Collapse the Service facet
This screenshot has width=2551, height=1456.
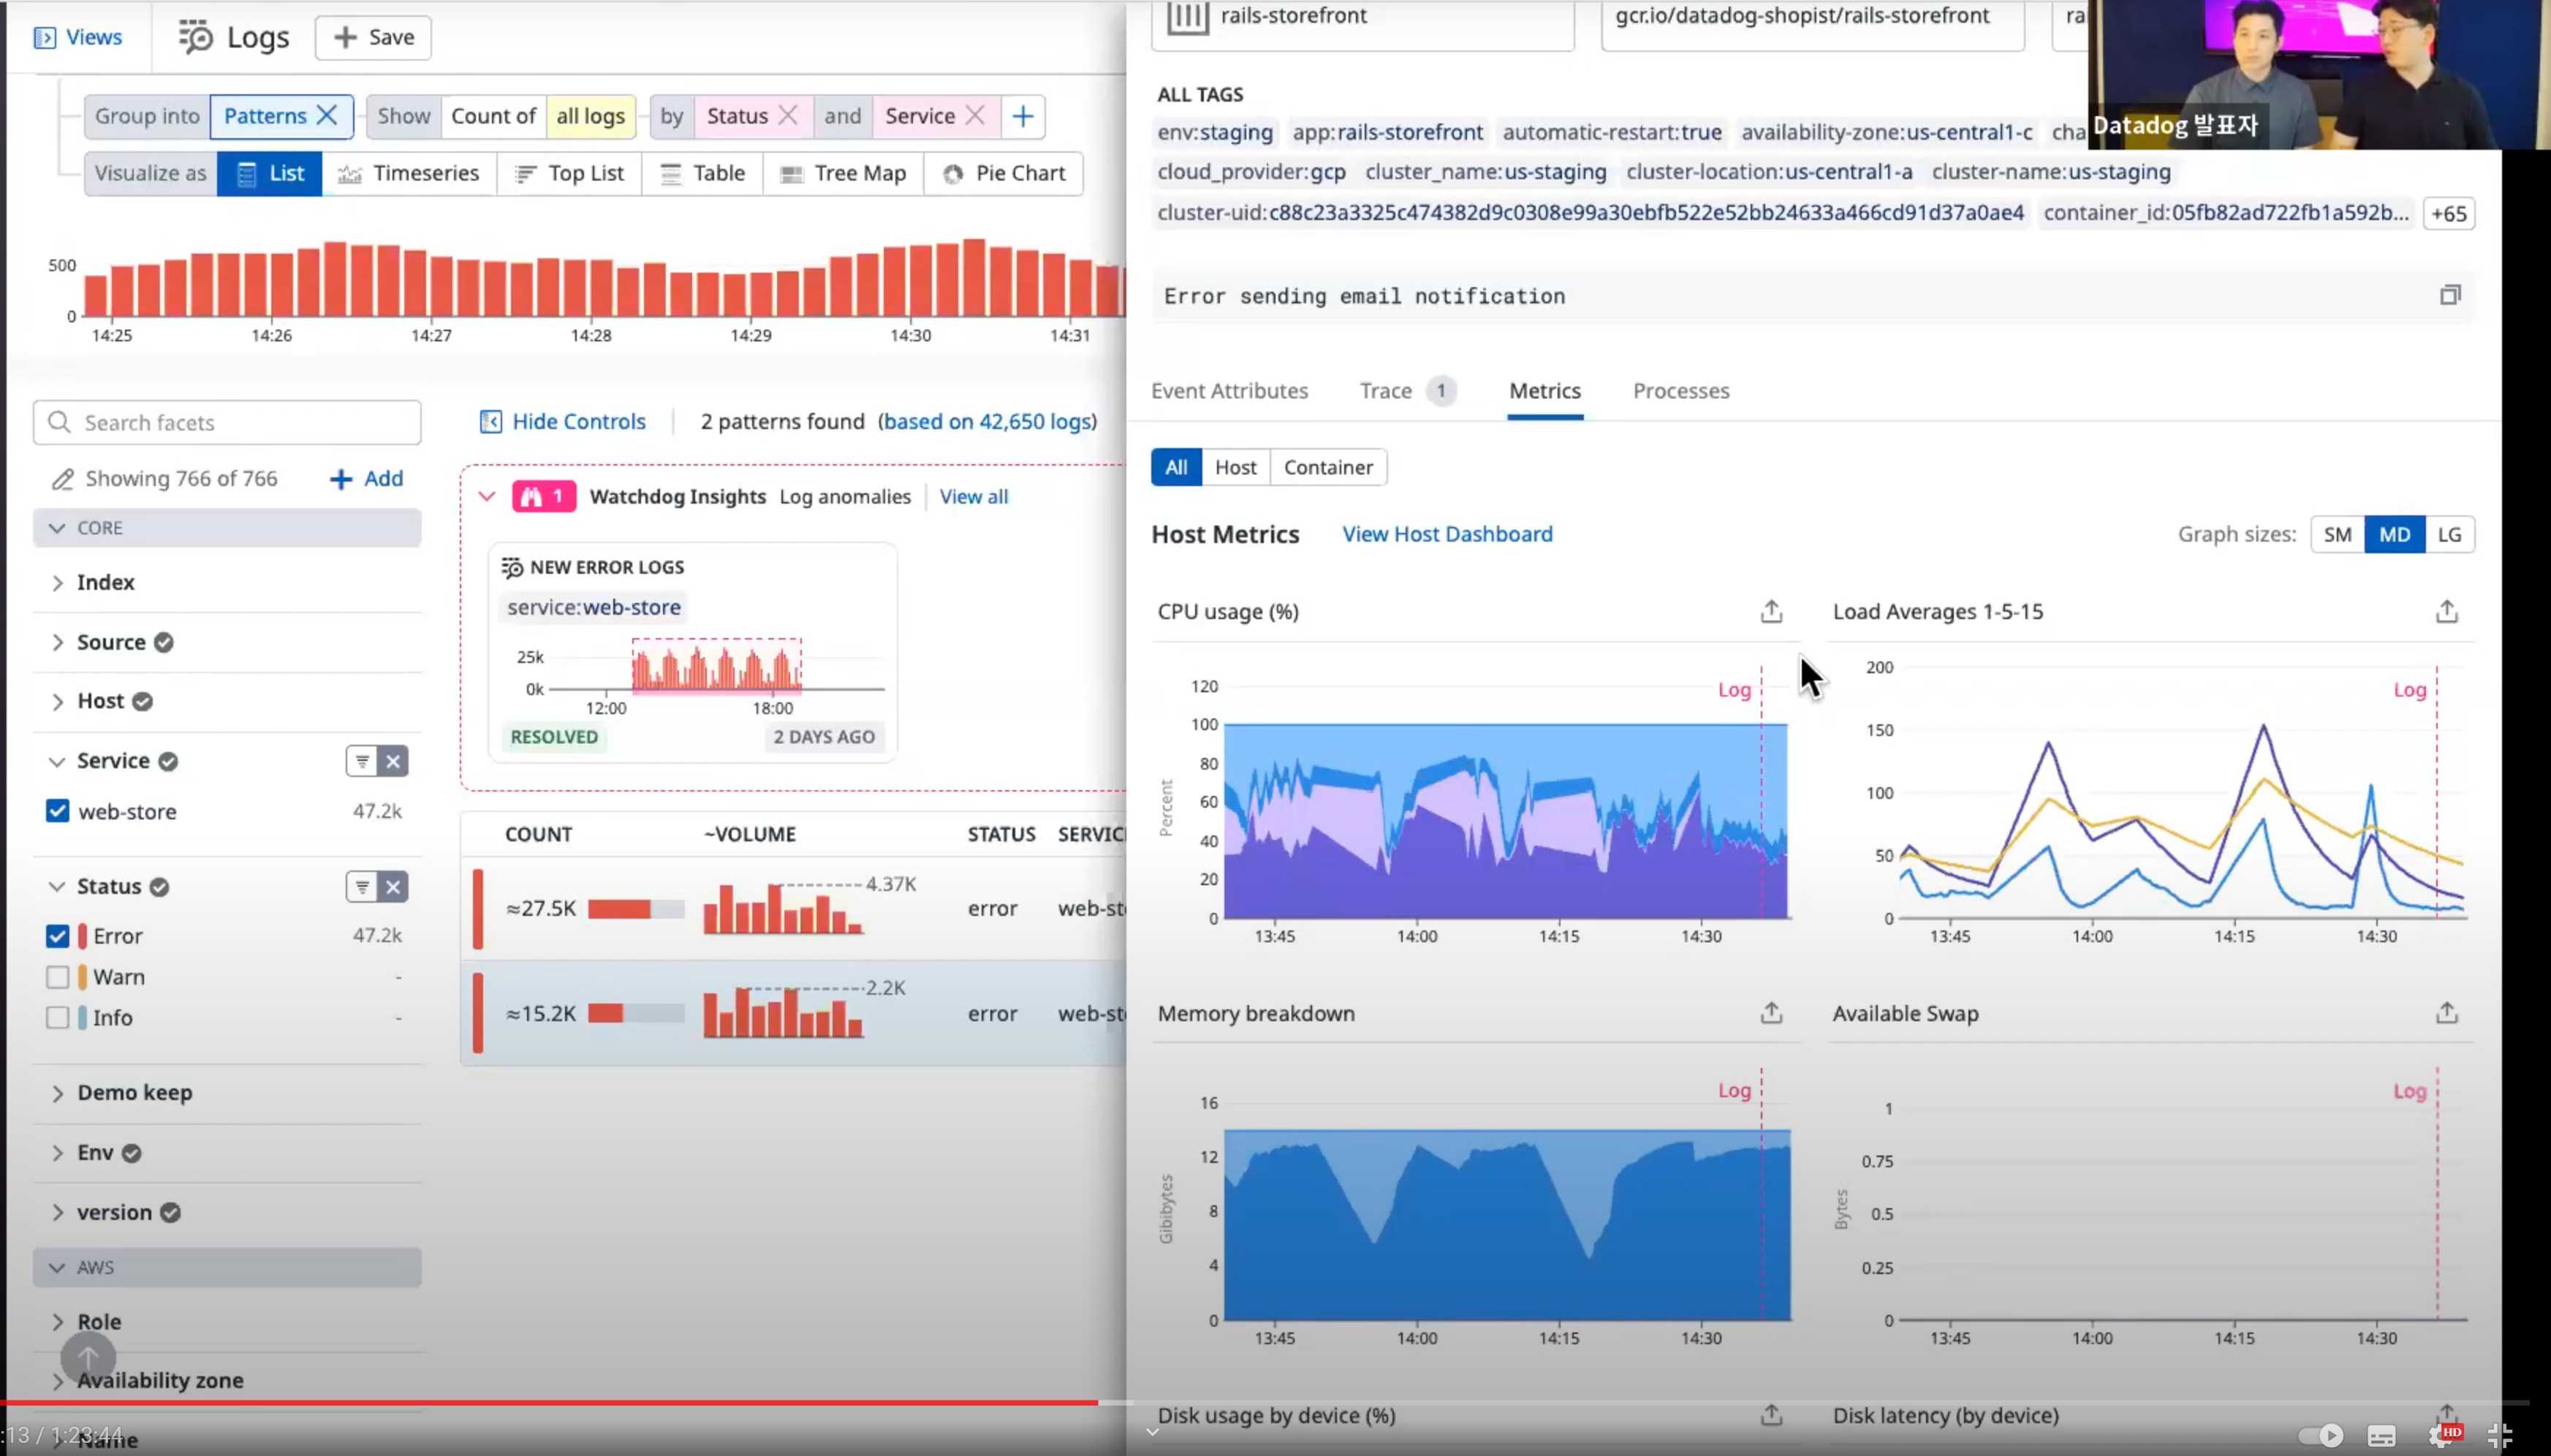(57, 762)
